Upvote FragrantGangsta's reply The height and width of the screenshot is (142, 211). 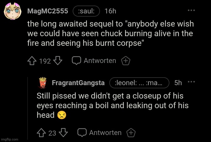tap(41, 133)
